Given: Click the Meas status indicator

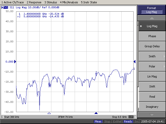Looking at the screenshot, I should [98, 121].
